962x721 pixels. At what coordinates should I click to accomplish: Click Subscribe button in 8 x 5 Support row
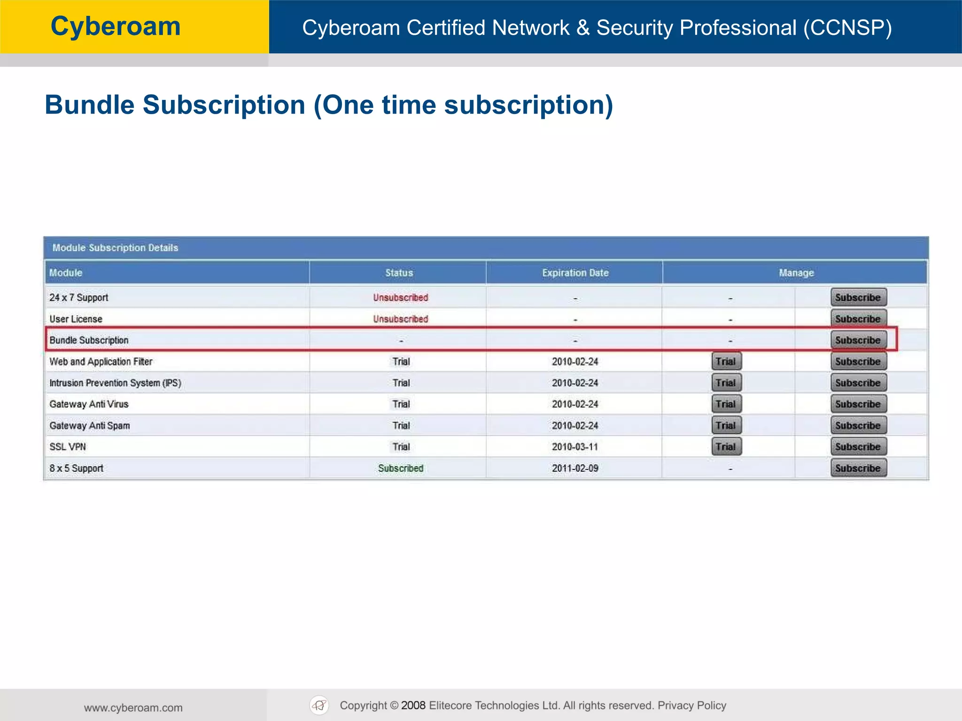858,468
